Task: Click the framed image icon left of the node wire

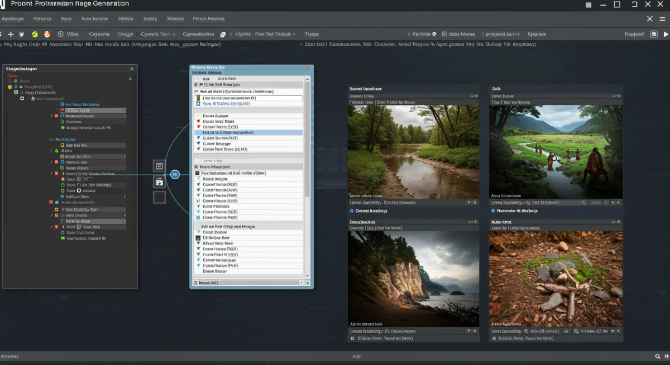Action: (160, 166)
